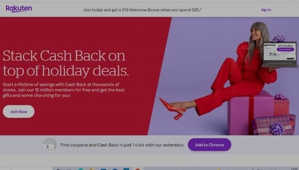Click the $10 Welcome Bonus banner text
Viewport: 299px width, 170px height.
point(142,10)
